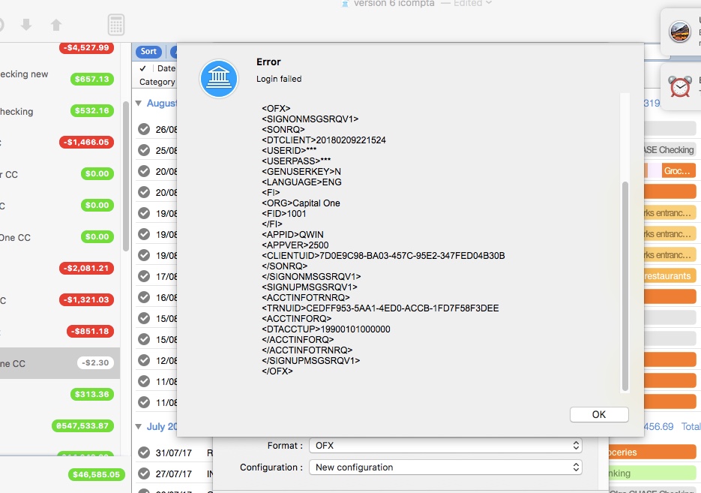
Task: Select the account with balance -$1,466.05
Action: coord(60,143)
